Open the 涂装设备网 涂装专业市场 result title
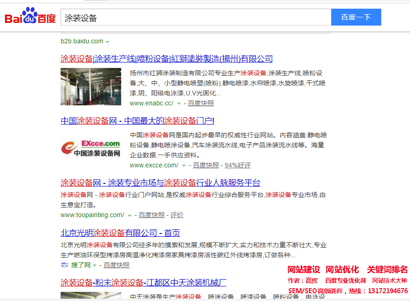 [160, 183]
